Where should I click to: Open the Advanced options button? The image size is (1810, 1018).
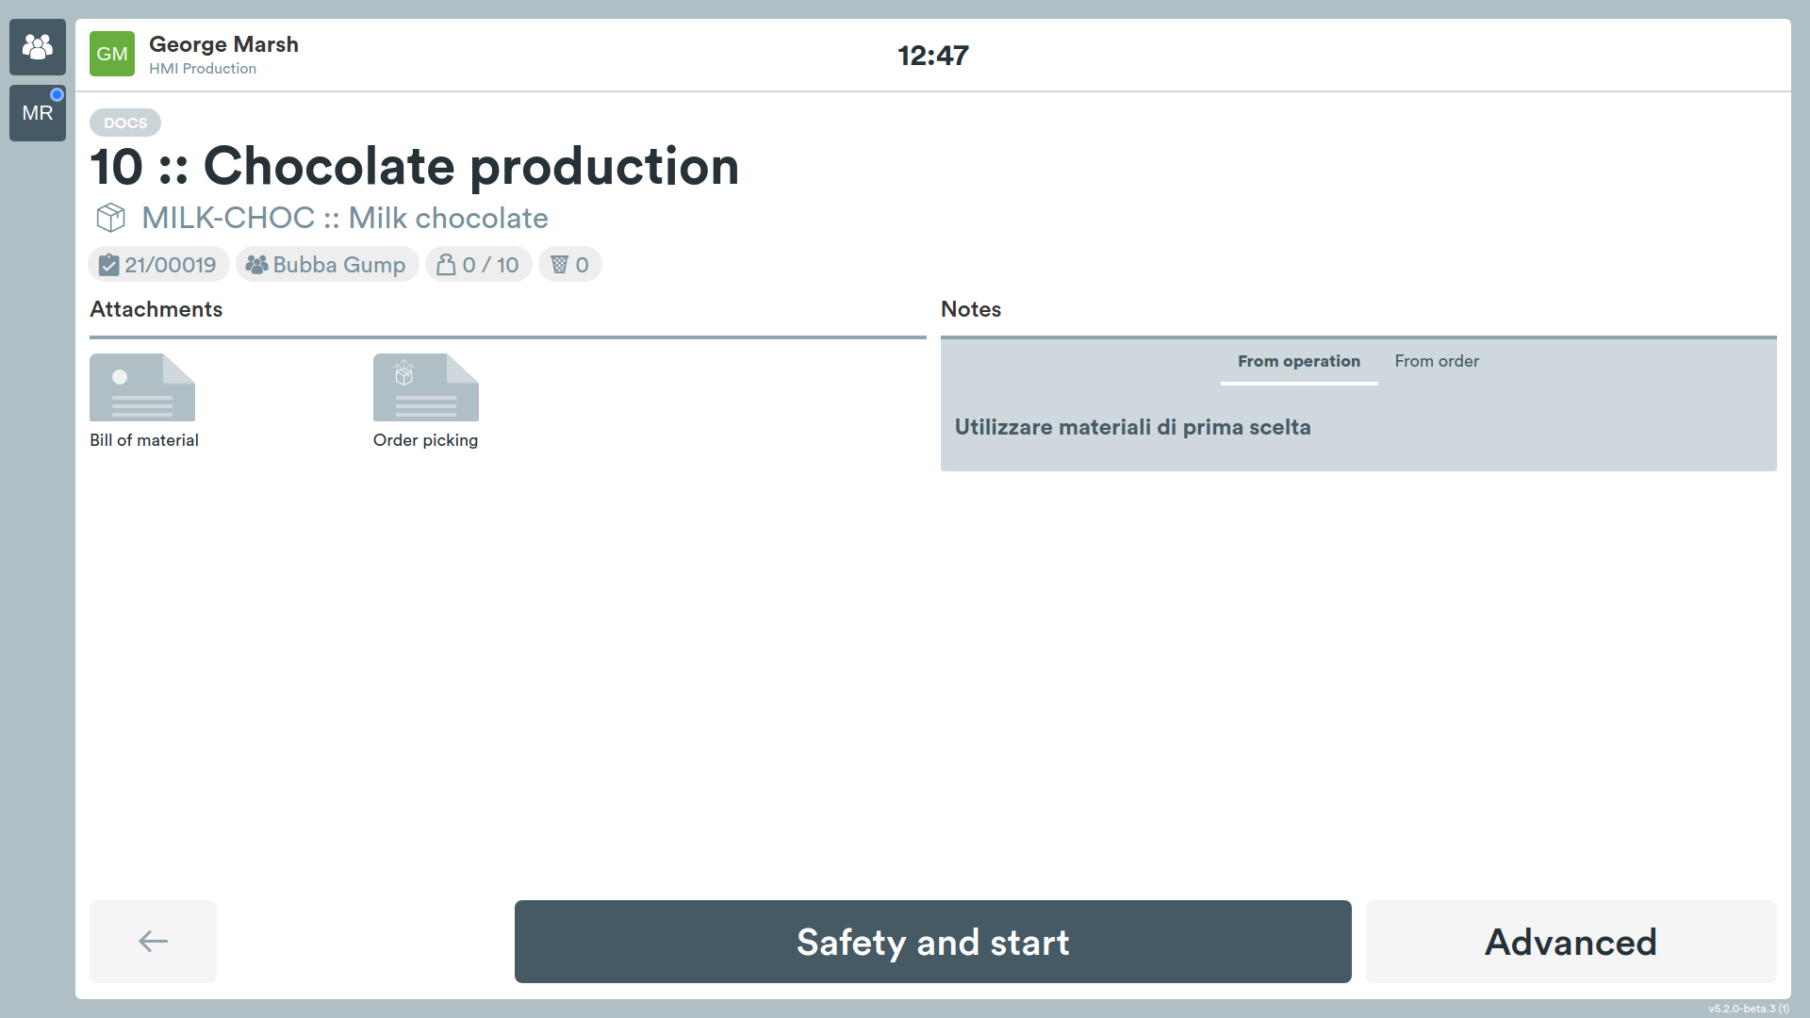[1571, 942]
